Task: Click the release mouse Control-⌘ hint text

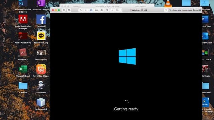Action: (185, 10)
